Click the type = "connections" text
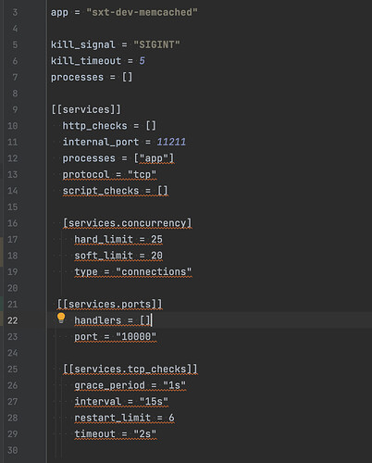Image resolution: width=372 pixels, height=463 pixels. pos(133,271)
